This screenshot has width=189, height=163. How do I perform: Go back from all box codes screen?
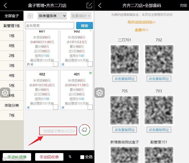[x=100, y=6]
